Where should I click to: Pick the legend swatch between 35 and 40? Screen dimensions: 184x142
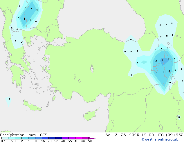[x=72, y=138]
